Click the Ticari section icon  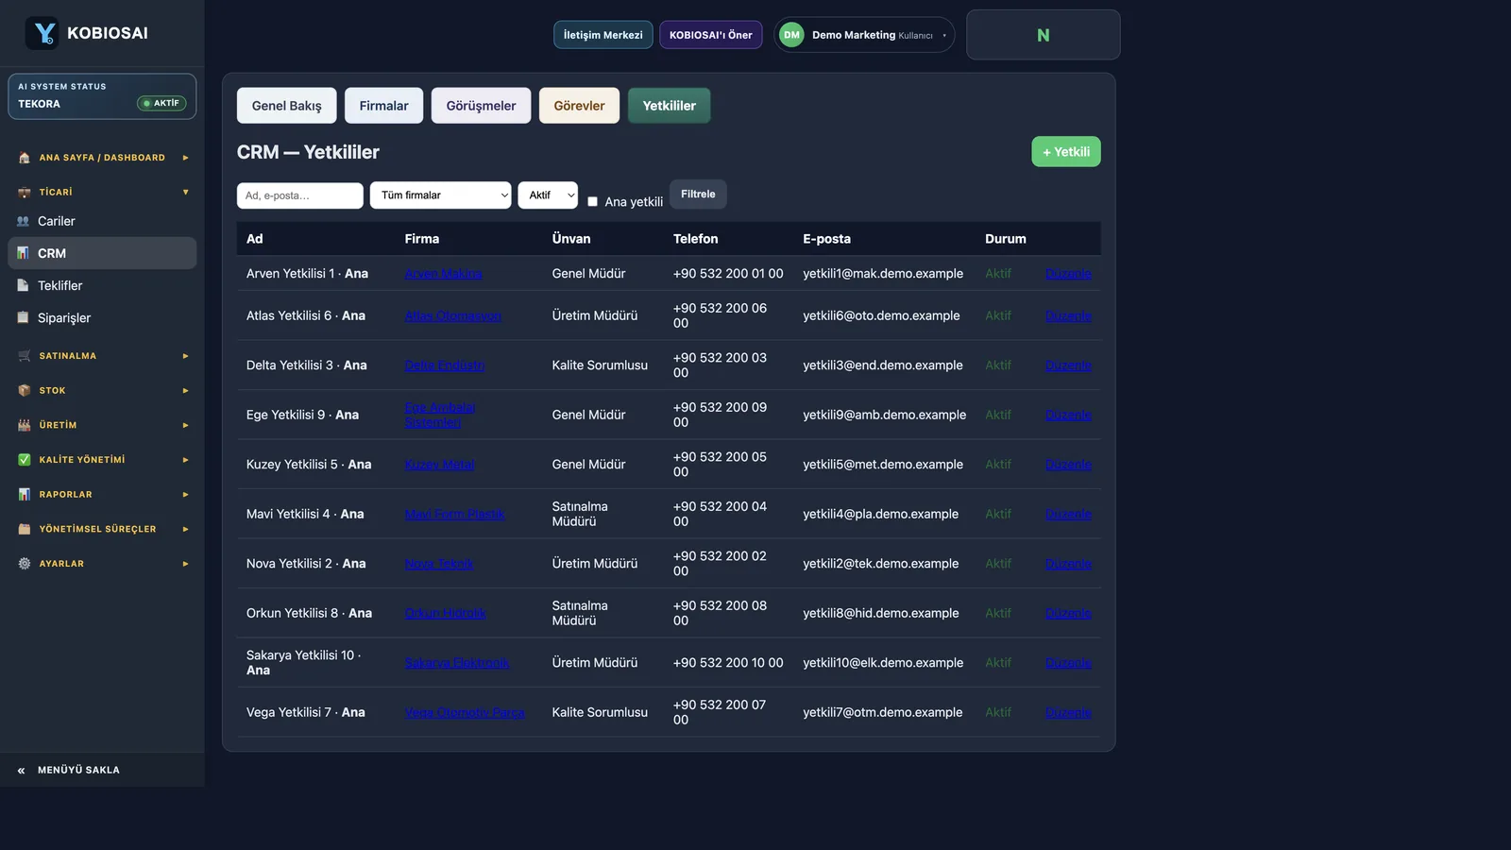pos(25,193)
